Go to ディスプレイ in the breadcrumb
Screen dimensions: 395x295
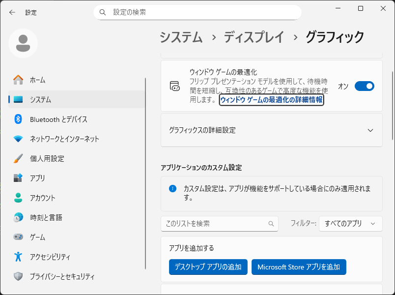pyautogui.click(x=254, y=37)
